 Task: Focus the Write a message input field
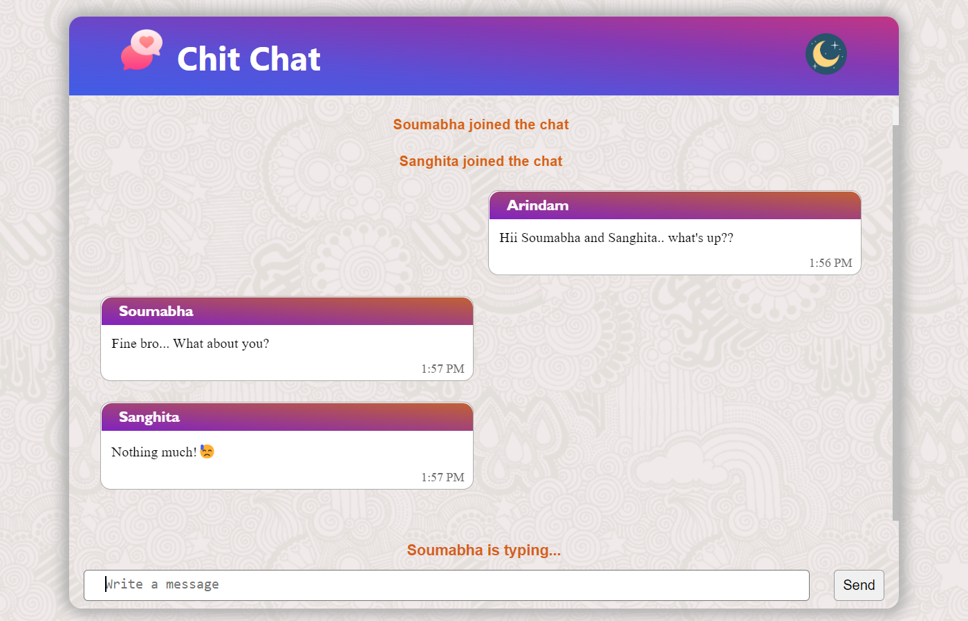(x=446, y=585)
